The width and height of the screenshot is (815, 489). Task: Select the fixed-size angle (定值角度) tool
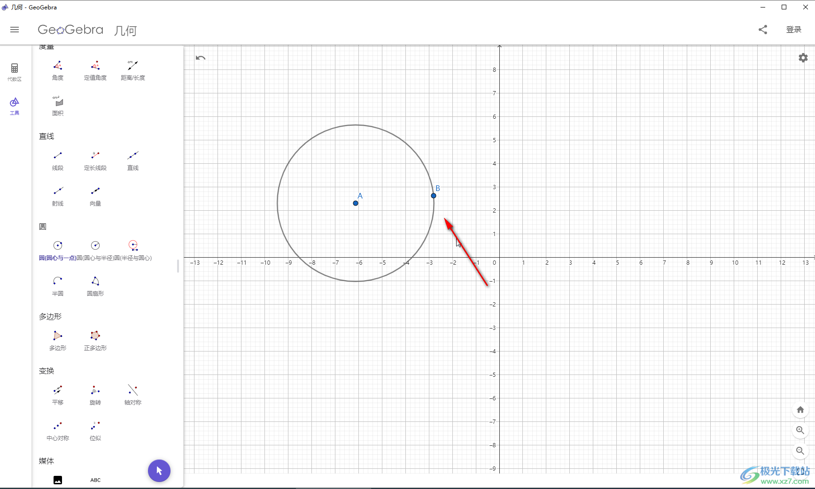point(95,70)
